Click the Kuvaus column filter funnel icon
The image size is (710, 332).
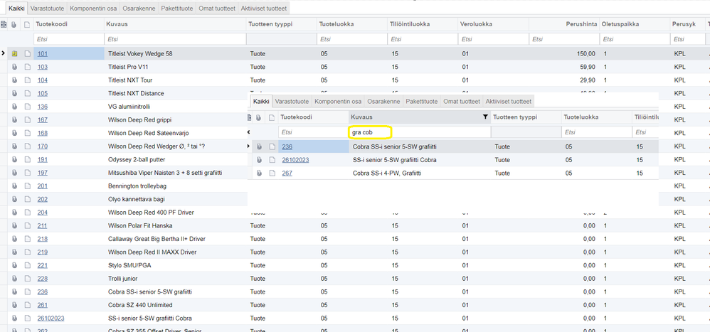pyautogui.click(x=485, y=117)
